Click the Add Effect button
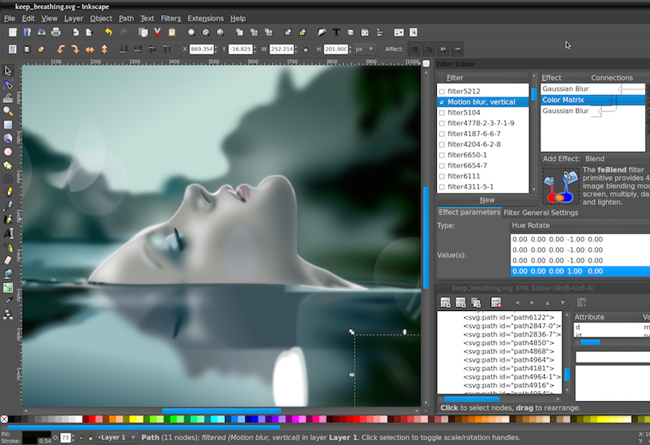Image resolution: width=650 pixels, height=445 pixels. [x=561, y=159]
